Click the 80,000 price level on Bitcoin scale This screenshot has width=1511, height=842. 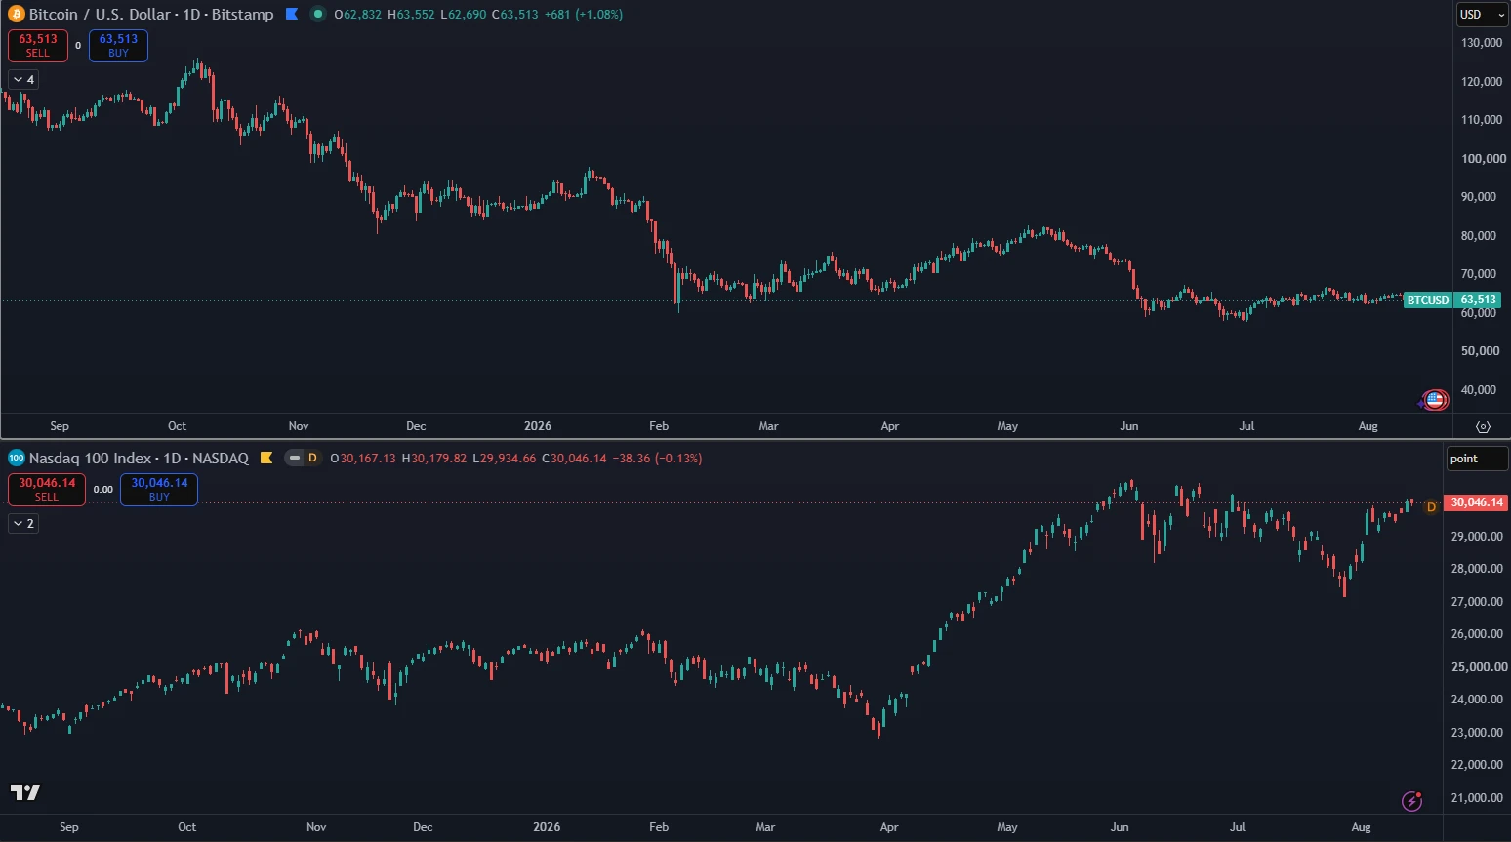pos(1479,236)
